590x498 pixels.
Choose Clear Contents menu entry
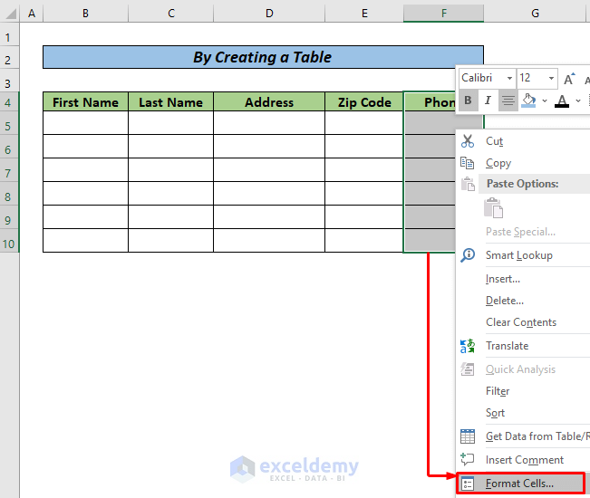pyautogui.click(x=523, y=322)
